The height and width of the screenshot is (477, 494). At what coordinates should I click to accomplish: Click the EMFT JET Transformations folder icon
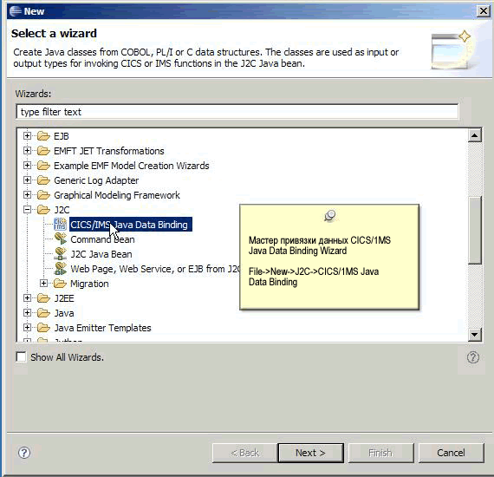point(43,151)
